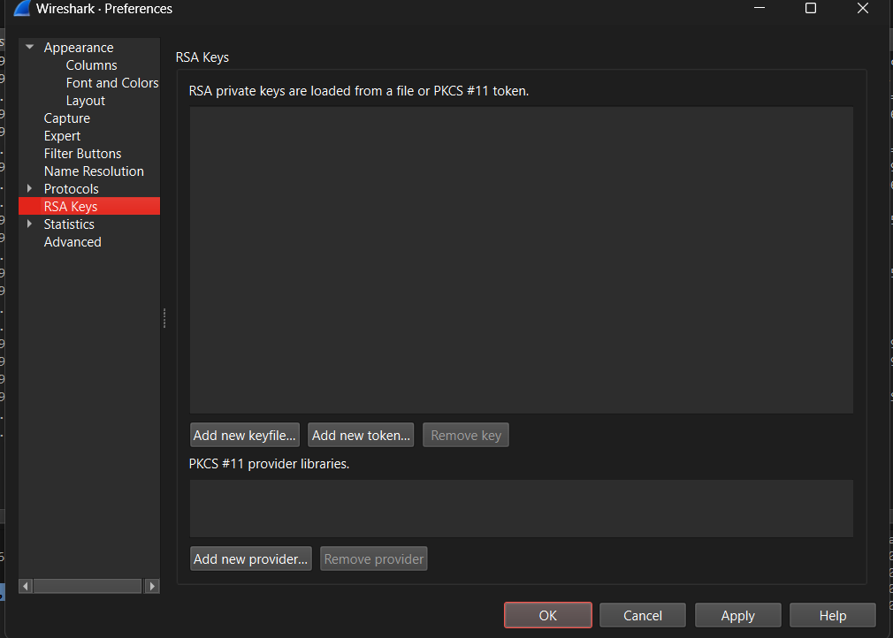The width and height of the screenshot is (893, 638).
Task: Open the Columns preferences page
Action: point(91,65)
